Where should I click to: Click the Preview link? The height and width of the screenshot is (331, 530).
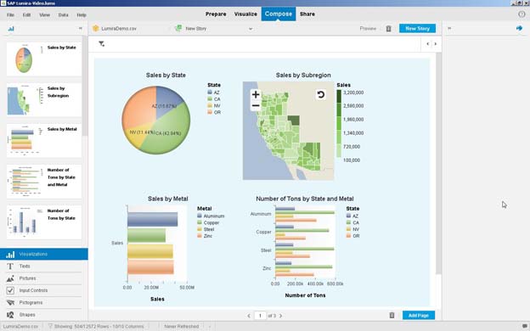368,28
